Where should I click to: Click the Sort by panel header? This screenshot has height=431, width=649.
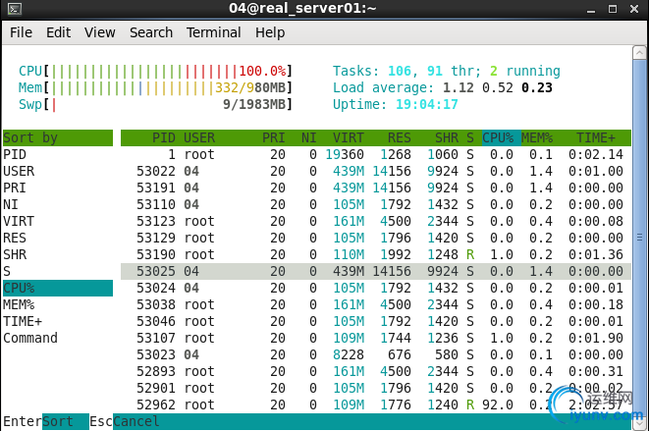pos(58,137)
